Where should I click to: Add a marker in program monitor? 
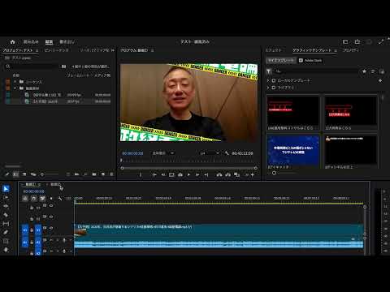[x=141, y=175]
